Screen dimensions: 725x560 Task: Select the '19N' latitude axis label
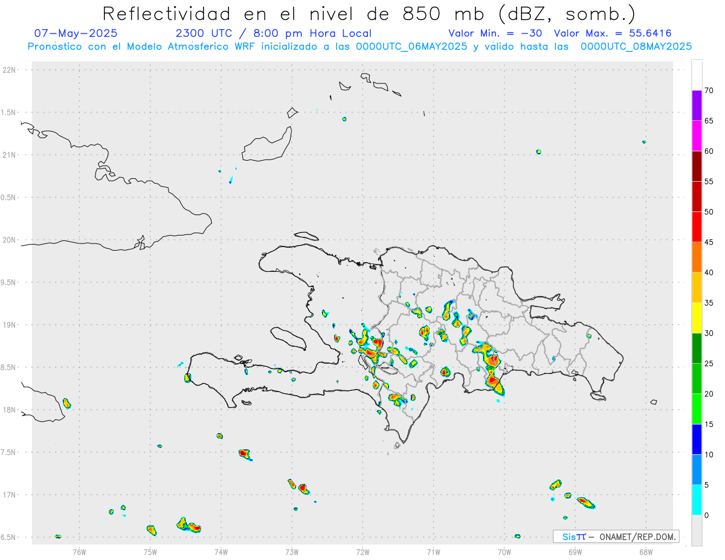[10, 324]
